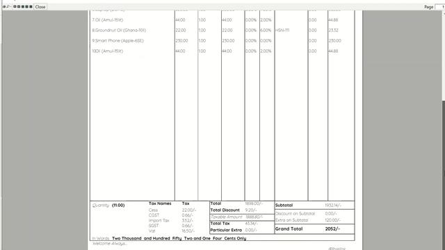Click the 'Two Thousand' amount in words text

(127, 238)
